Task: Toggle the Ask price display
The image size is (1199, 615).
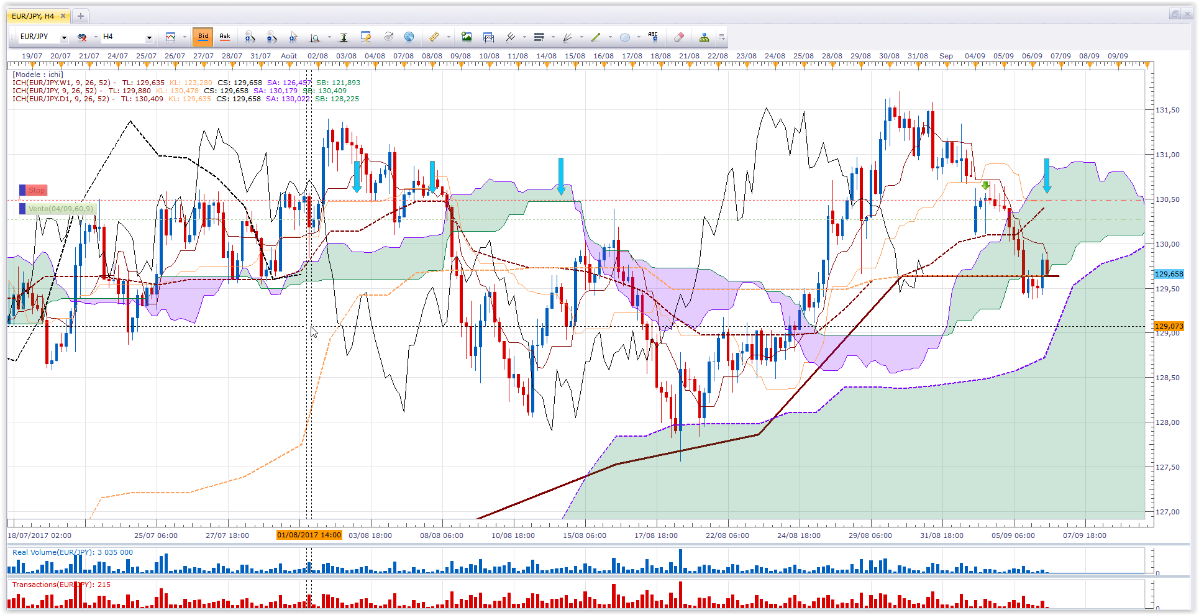Action: tap(225, 37)
